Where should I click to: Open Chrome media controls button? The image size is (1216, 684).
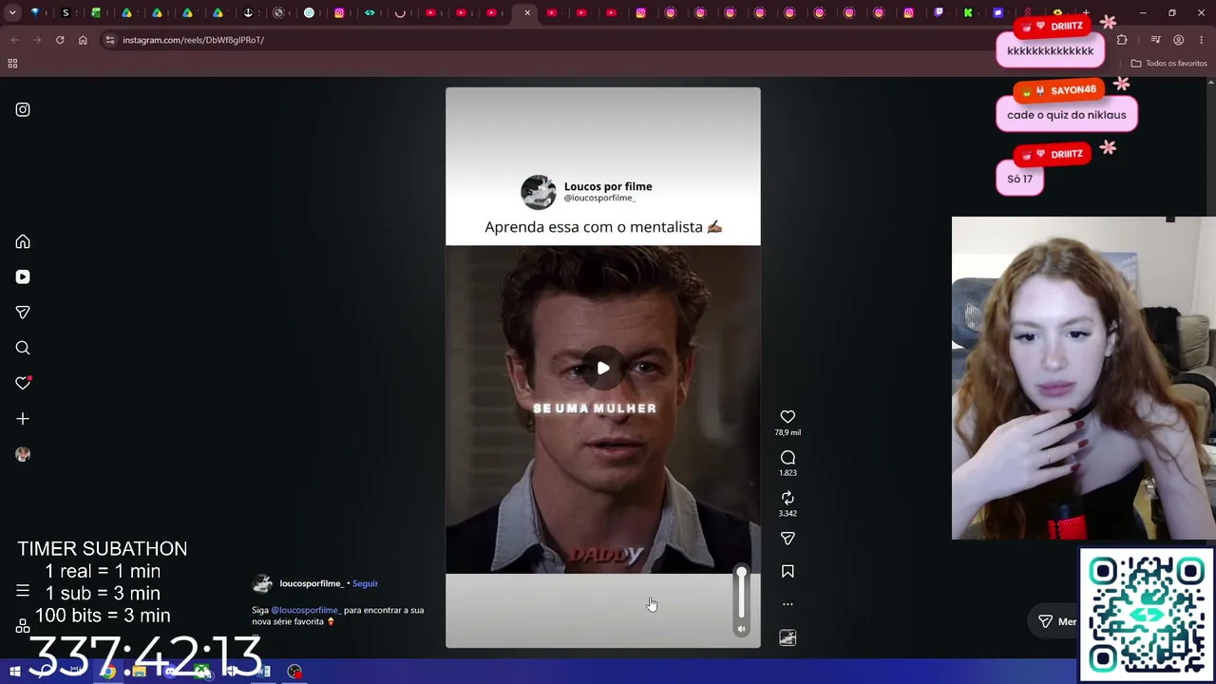(1155, 40)
